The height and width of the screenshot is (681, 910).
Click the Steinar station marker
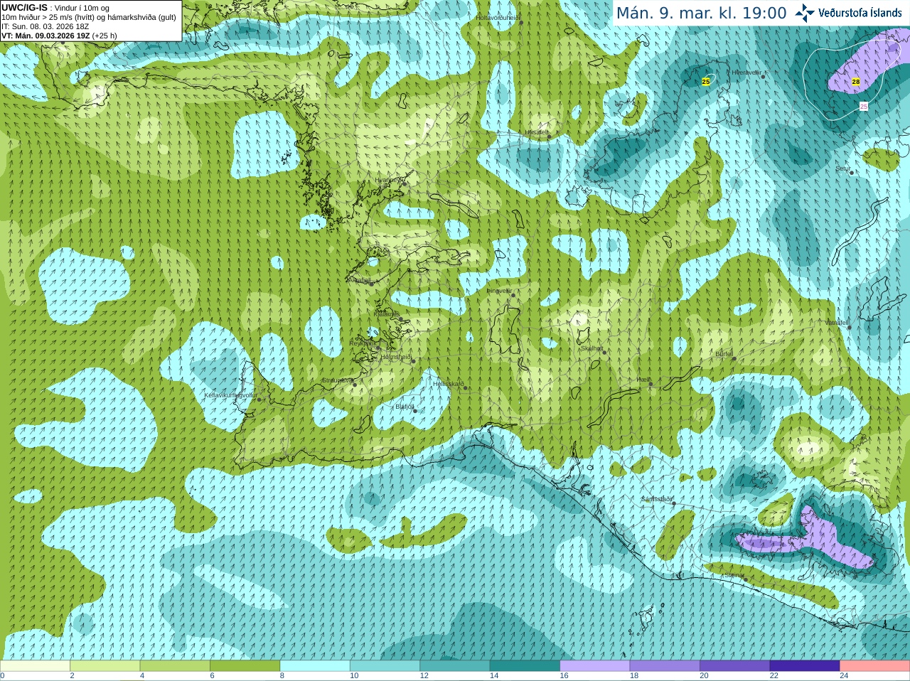coord(746,579)
